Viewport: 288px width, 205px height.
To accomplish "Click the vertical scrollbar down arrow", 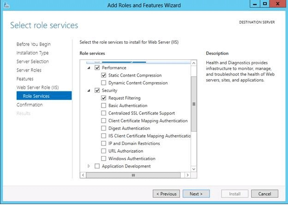I will click(x=194, y=169).
